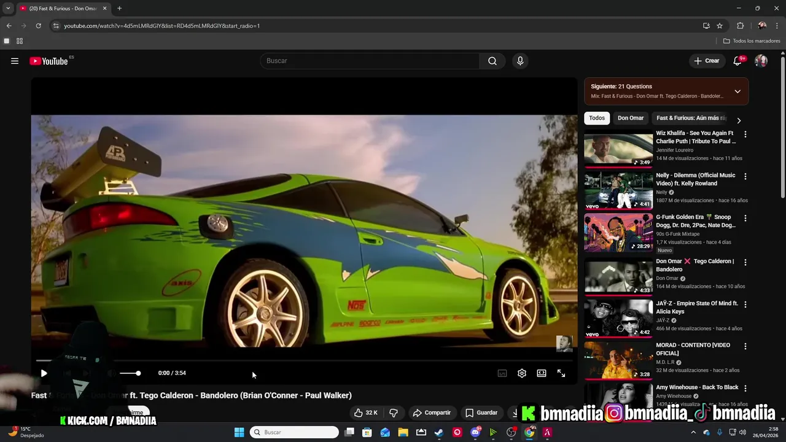The image size is (786, 442).
Task: Open options for Don Omar Bandolero item
Action: coord(745,262)
